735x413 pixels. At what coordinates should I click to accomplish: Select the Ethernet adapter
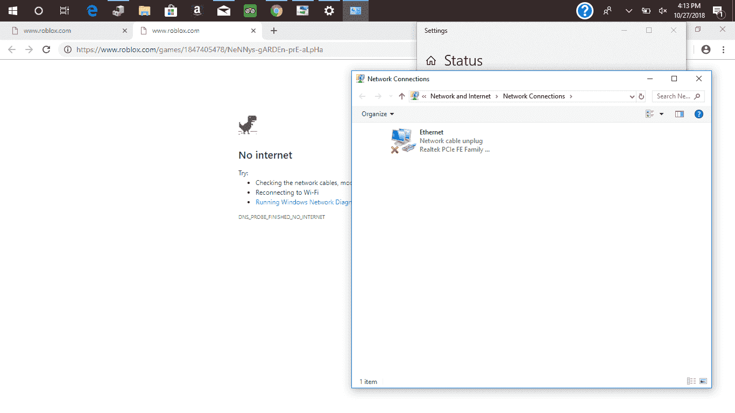click(x=440, y=141)
